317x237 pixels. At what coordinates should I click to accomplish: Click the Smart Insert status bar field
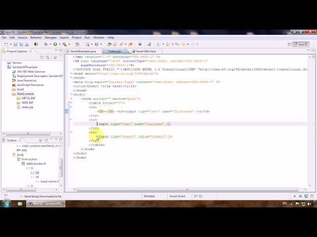coord(177,196)
